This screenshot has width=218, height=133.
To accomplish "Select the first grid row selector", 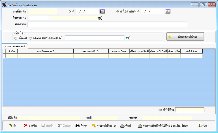I will [4, 56].
